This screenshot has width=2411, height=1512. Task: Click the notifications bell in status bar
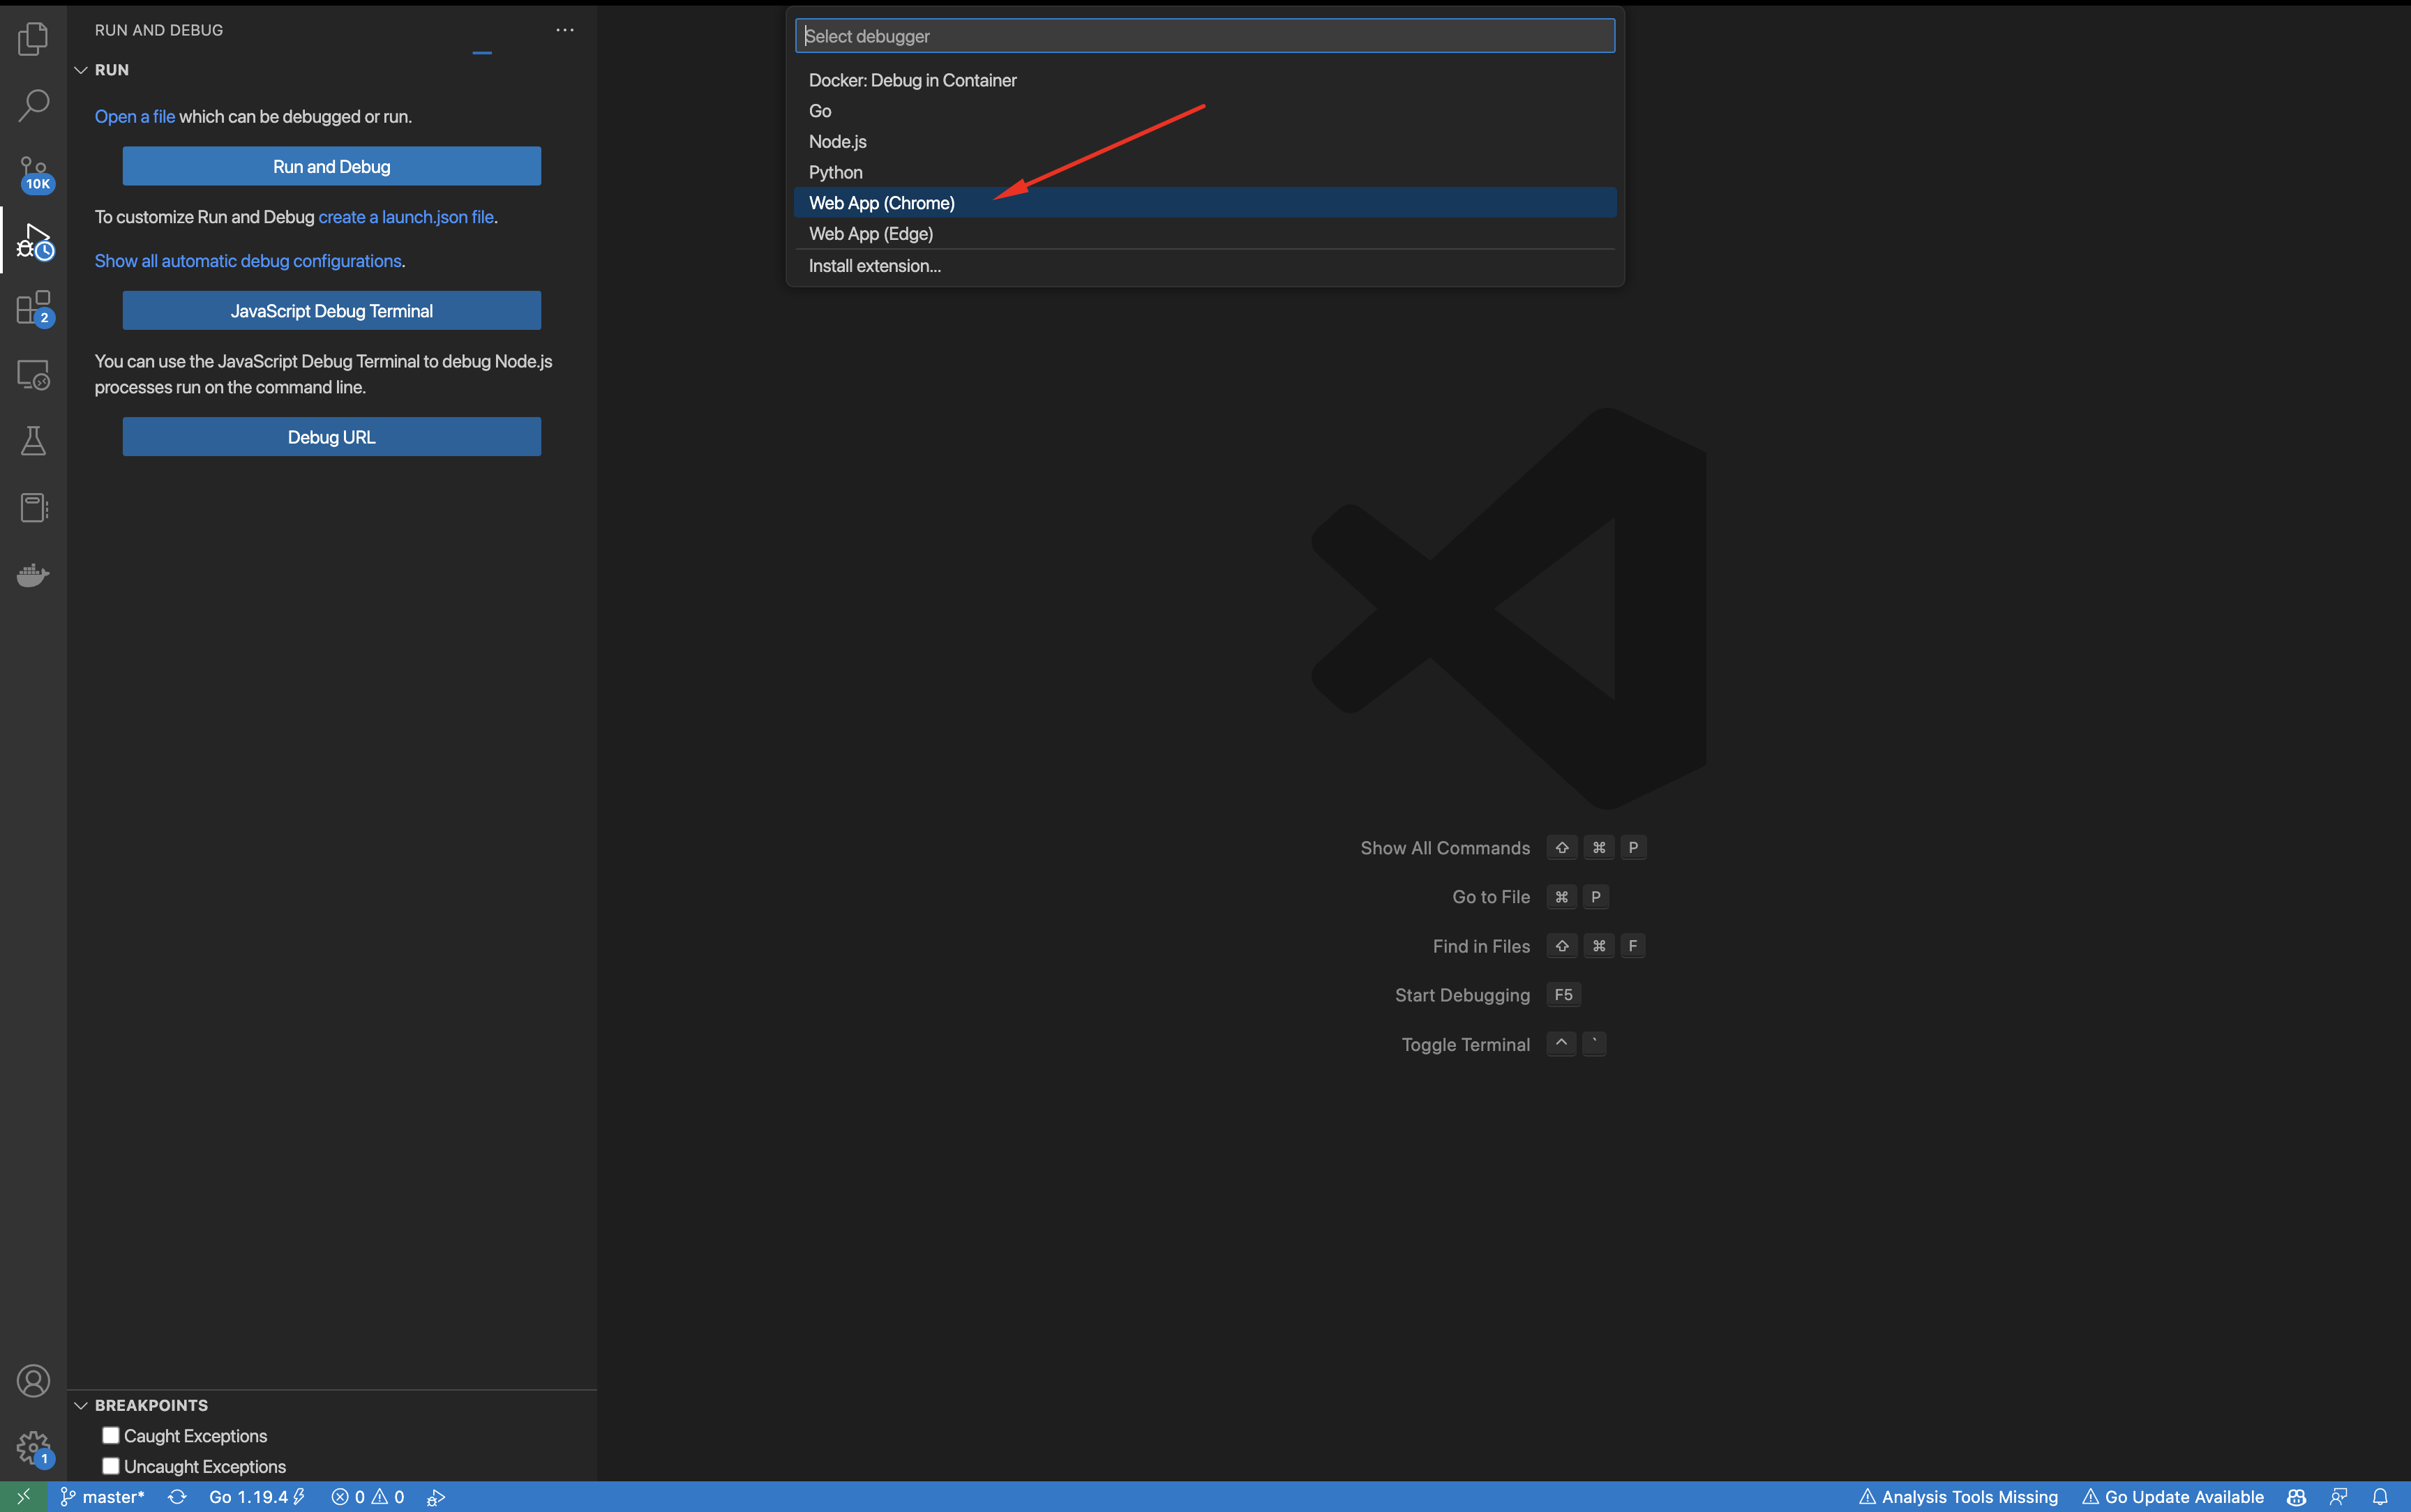coord(2380,1496)
